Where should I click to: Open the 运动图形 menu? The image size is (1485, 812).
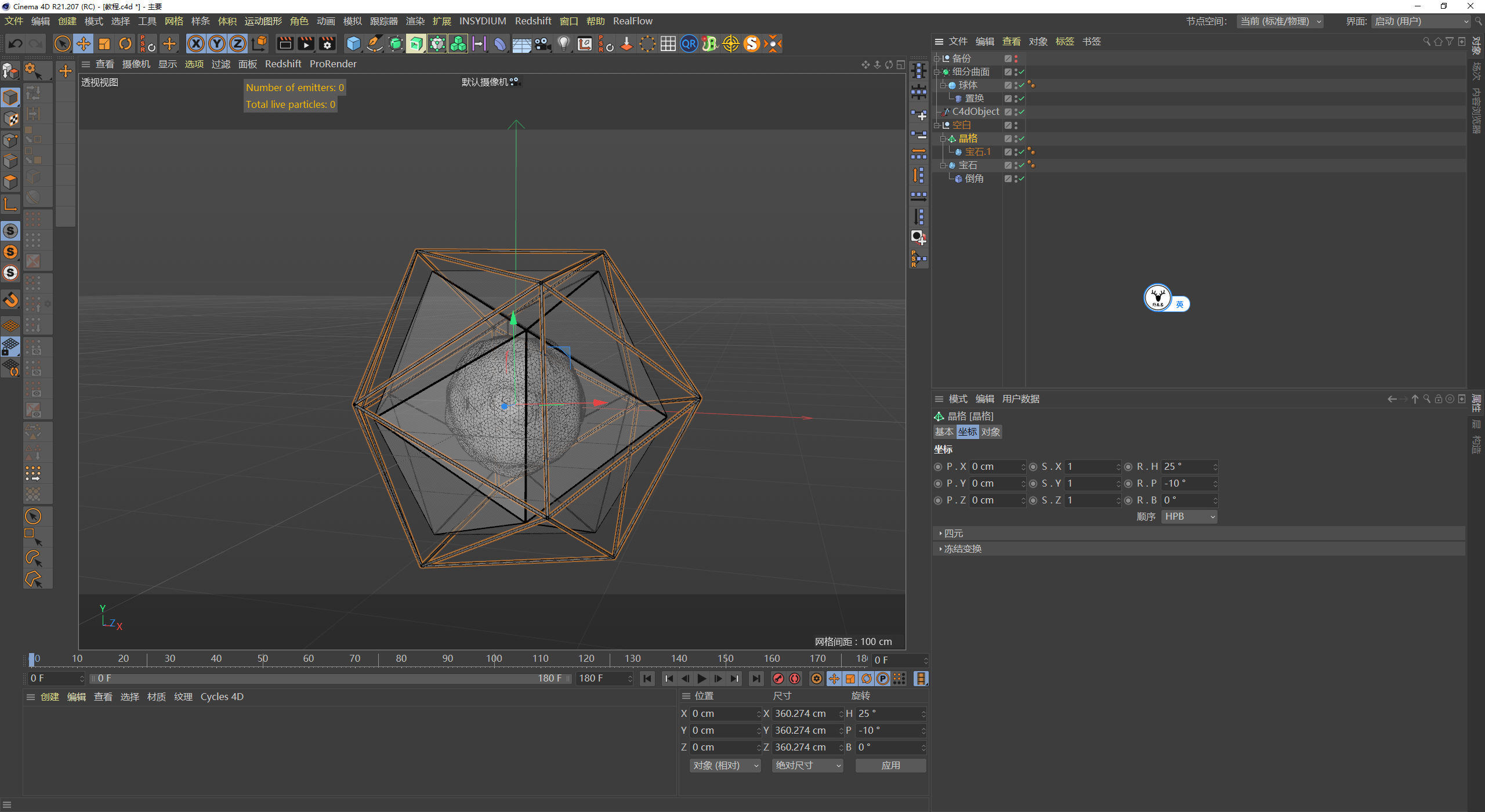(x=263, y=21)
